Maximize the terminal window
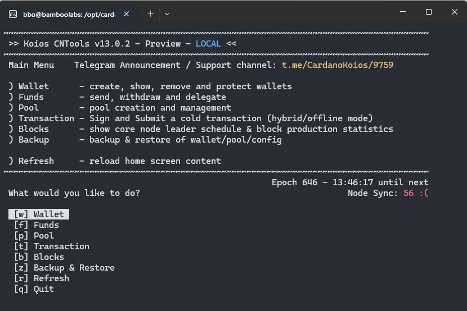This screenshot has height=311, width=467. tap(429, 12)
